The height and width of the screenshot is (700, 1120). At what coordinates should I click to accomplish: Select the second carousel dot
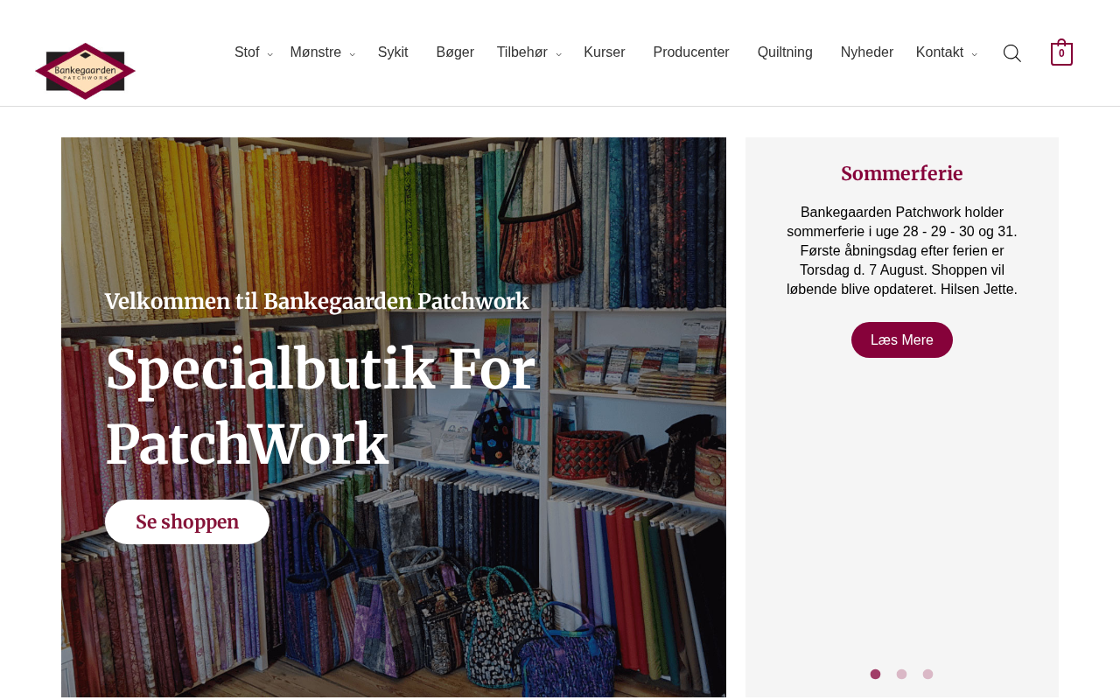[x=901, y=675]
